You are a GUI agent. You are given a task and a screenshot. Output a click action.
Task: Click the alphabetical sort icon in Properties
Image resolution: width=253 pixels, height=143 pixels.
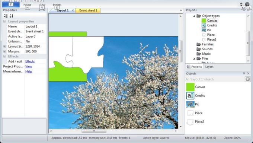click(11, 16)
